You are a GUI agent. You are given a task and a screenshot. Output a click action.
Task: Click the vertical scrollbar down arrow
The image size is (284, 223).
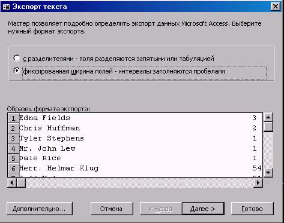(x=268, y=172)
